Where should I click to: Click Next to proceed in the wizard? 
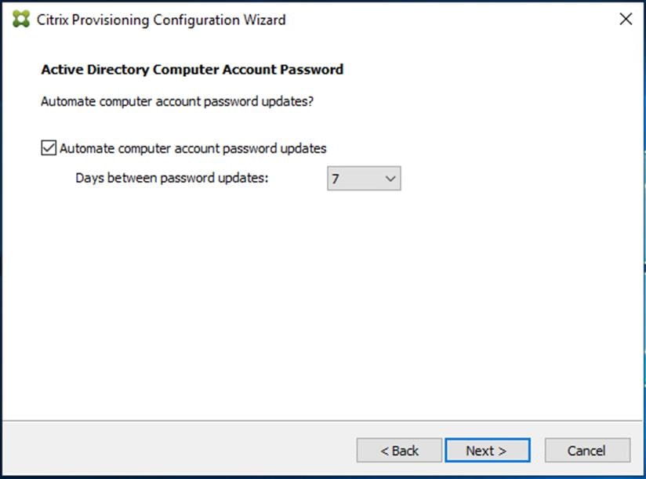coord(488,450)
